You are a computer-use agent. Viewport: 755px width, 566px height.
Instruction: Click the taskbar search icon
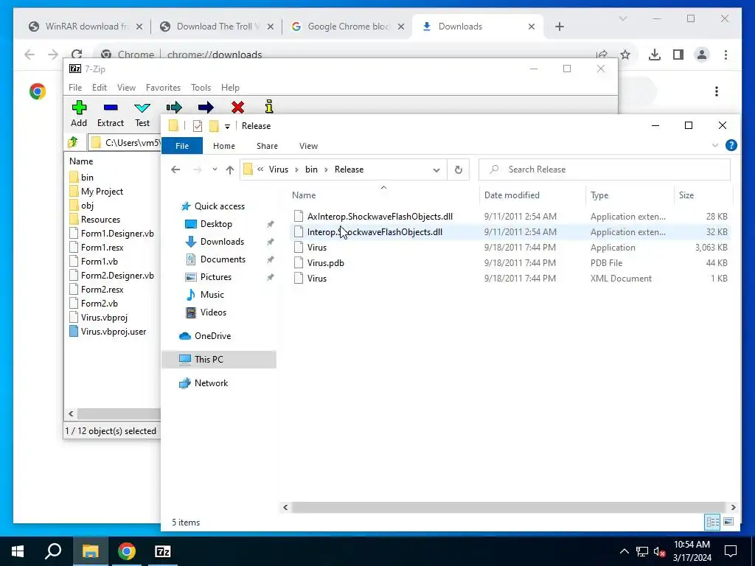pos(53,551)
